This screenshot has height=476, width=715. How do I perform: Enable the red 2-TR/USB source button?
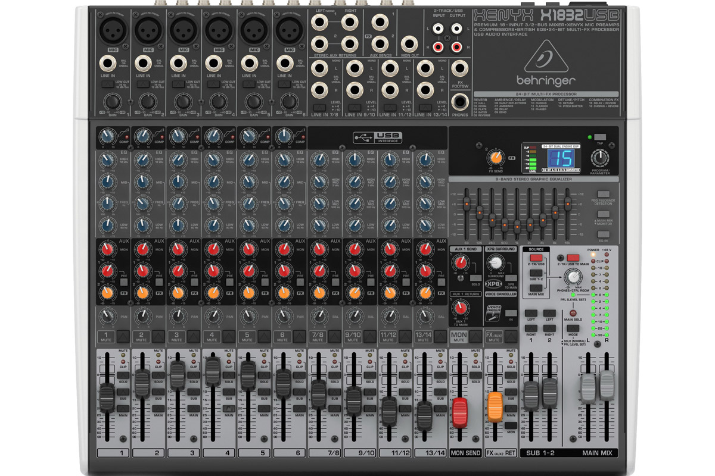[536, 258]
